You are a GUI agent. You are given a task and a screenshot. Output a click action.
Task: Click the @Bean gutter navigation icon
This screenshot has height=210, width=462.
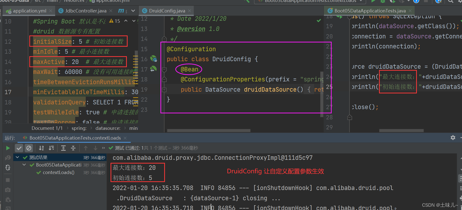[x=153, y=69]
